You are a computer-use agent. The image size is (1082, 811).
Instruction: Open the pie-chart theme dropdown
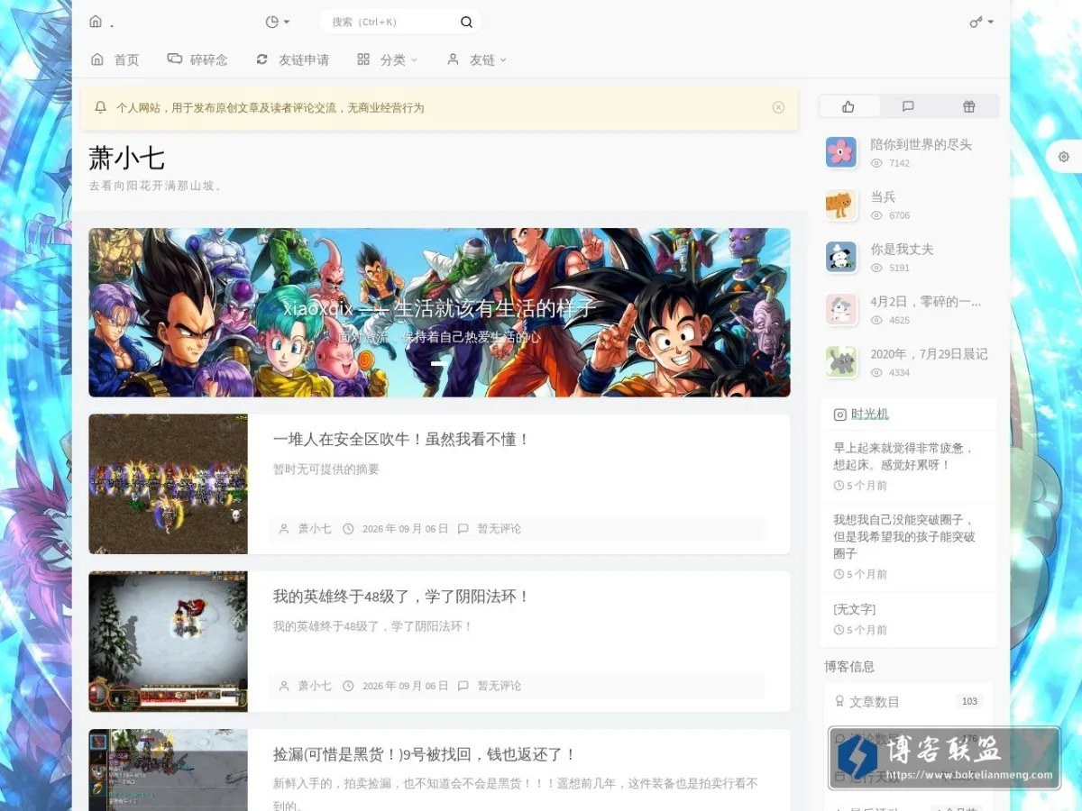coord(278,22)
